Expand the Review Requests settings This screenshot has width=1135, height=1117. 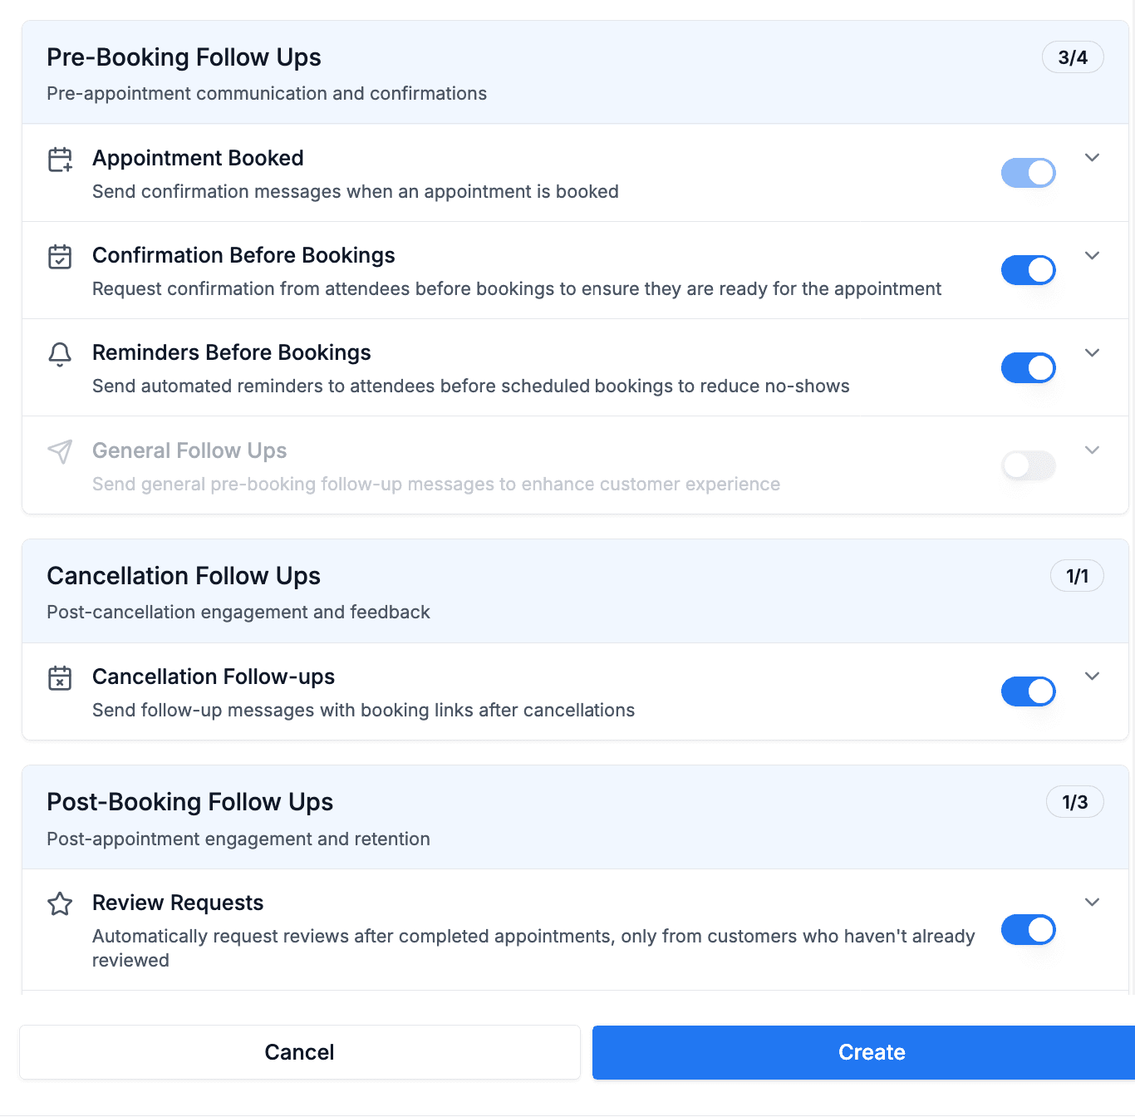click(x=1092, y=902)
